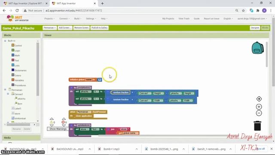Click the red error circle icon

pyautogui.click(x=63, y=122)
